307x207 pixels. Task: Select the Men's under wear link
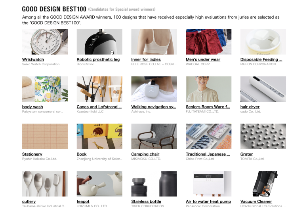pos(203,59)
